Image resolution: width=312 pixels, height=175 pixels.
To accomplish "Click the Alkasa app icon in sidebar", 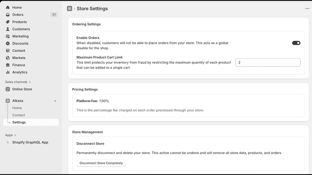I will [x=8, y=101].
